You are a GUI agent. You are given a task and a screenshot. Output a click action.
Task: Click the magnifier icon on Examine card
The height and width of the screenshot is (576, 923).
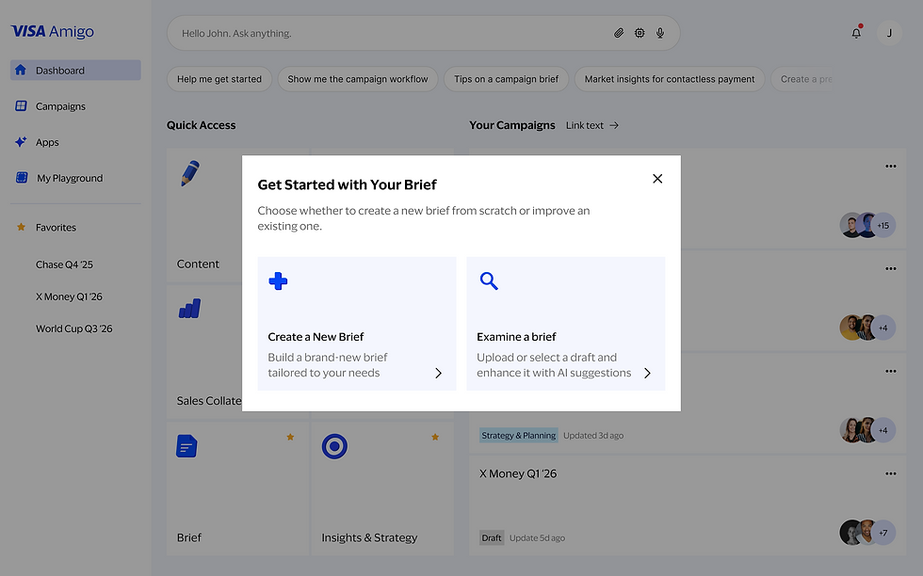pos(488,280)
